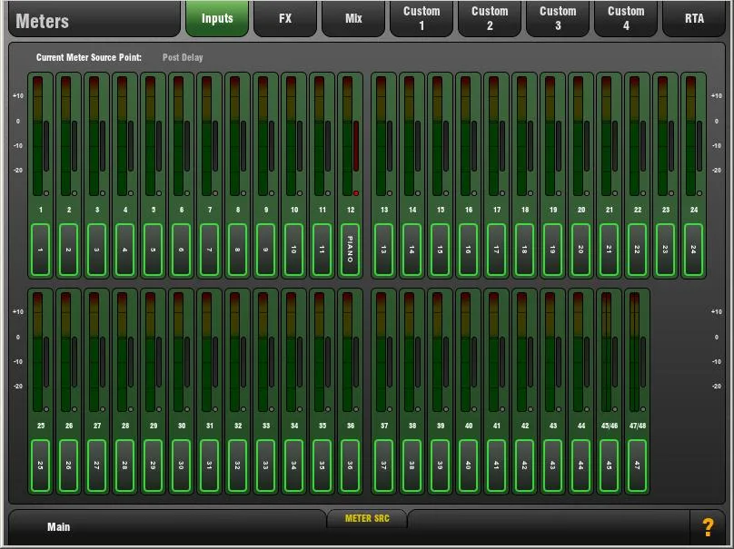Click the channel 36 level meter
Screen dimensions: 734x549
click(347, 352)
